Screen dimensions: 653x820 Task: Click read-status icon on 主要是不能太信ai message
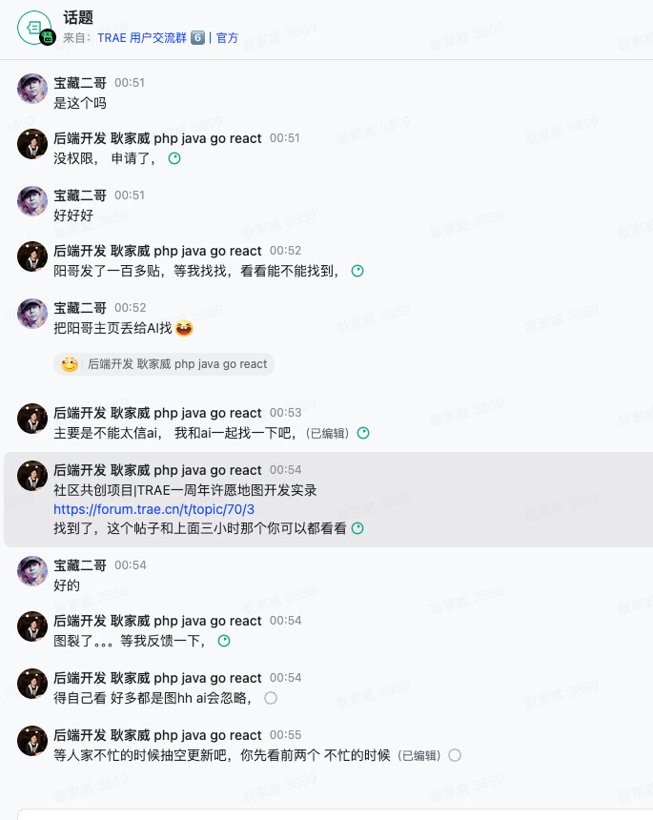[363, 433]
